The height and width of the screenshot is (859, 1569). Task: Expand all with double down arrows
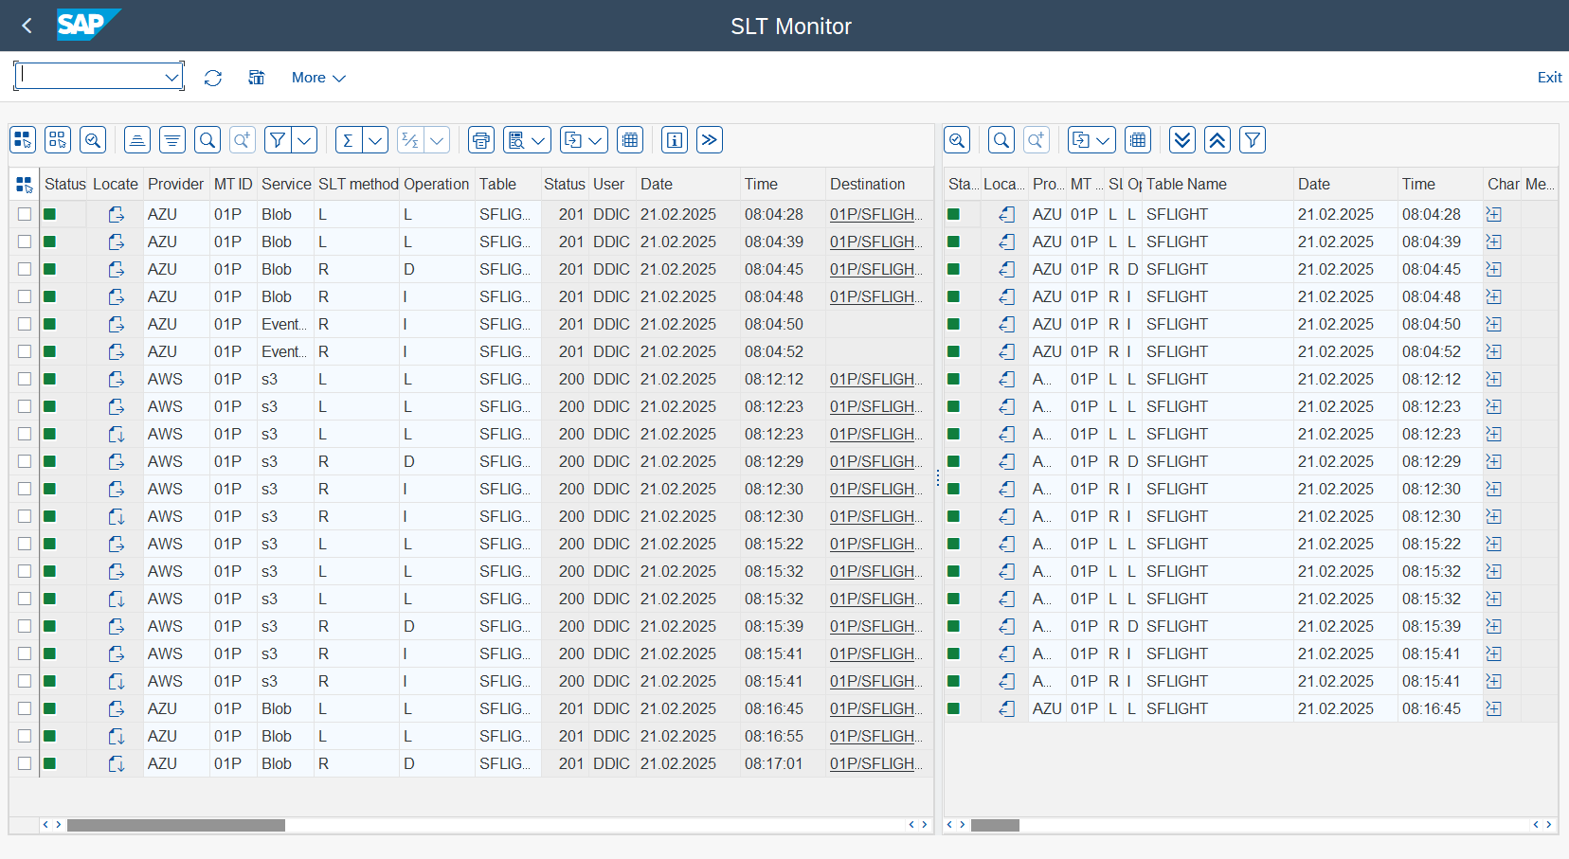pos(1182,140)
